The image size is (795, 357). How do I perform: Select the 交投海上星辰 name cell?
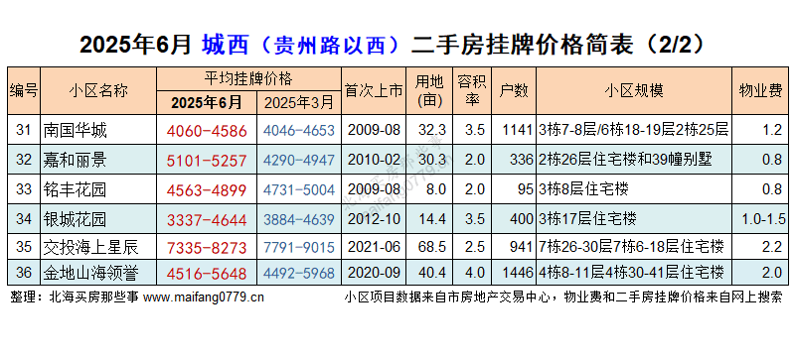(98, 247)
